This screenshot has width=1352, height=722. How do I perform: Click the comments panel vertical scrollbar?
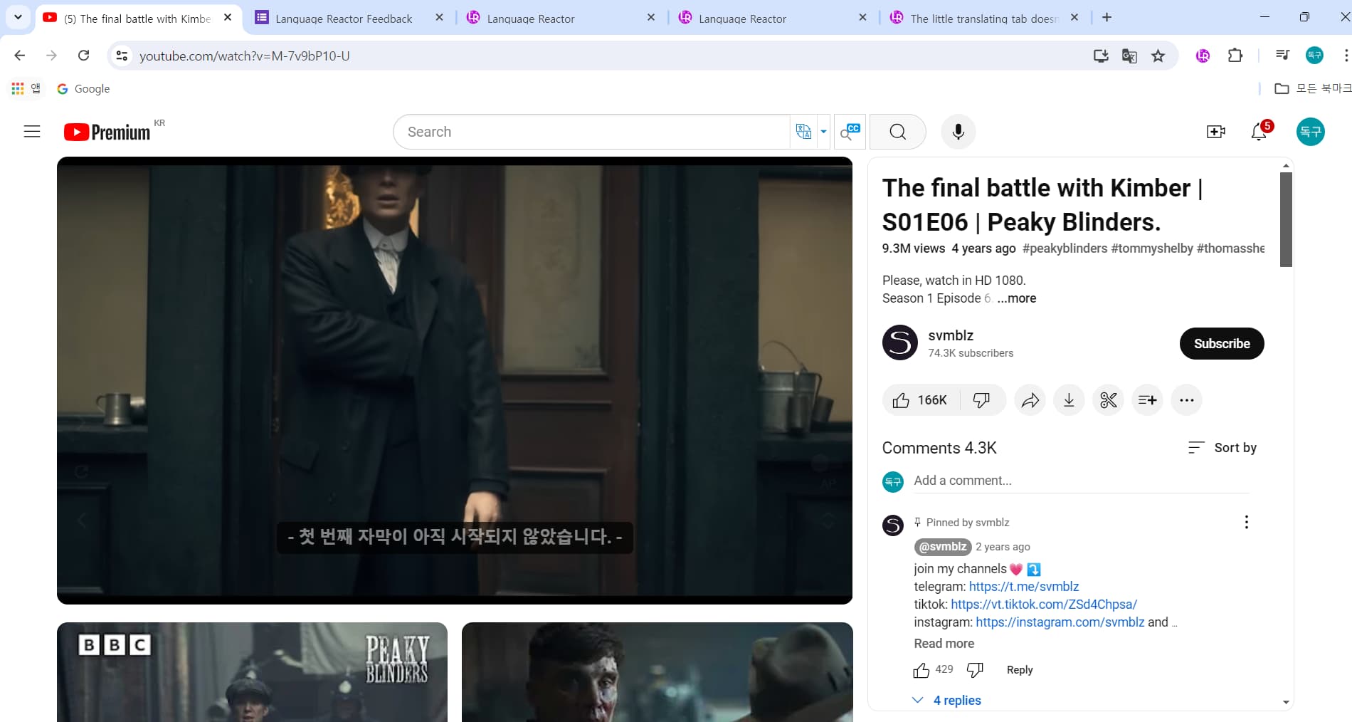pyautogui.click(x=1286, y=219)
